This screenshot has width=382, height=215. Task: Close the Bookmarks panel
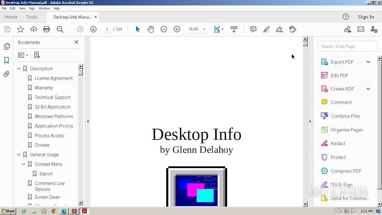[76, 42]
